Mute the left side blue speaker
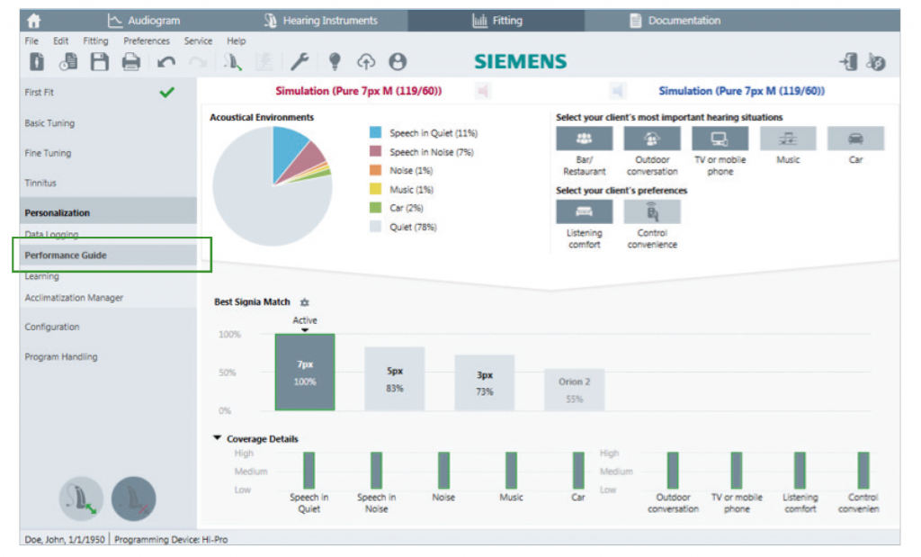This screenshot has width=921, height=557. 616,91
